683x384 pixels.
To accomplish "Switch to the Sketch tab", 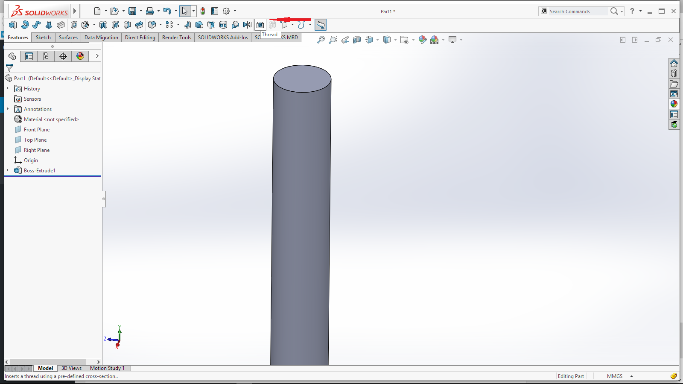I will tap(43, 38).
